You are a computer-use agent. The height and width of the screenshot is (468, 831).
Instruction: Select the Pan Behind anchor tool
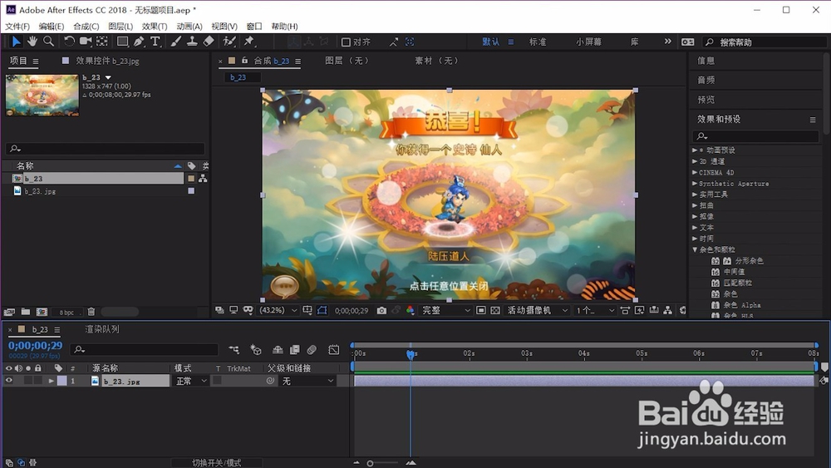[101, 42]
